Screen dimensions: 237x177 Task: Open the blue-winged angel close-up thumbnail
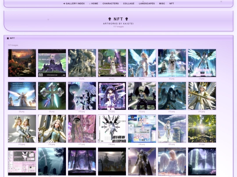click(142, 63)
